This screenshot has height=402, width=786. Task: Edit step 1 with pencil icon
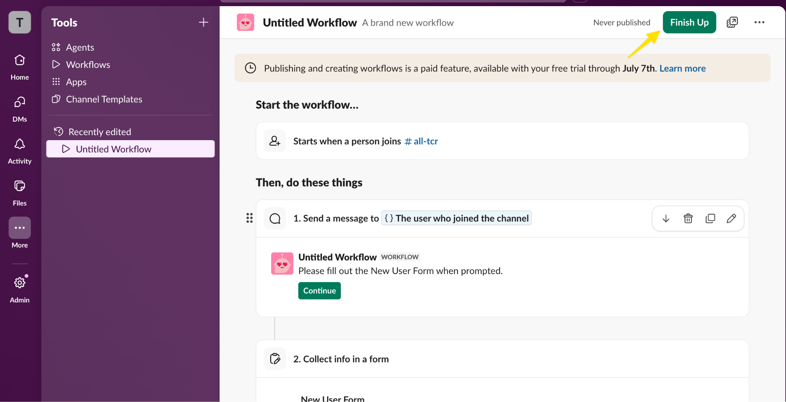click(732, 218)
